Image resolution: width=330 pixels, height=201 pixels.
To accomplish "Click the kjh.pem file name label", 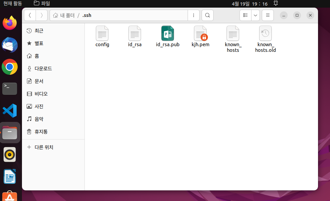I will tap(201, 45).
